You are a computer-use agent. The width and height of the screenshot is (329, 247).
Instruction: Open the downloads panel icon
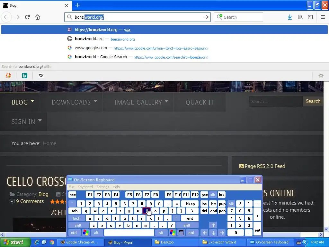[290, 17]
